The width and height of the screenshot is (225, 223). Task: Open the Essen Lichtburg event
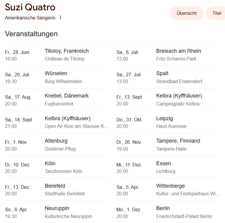click(165, 167)
